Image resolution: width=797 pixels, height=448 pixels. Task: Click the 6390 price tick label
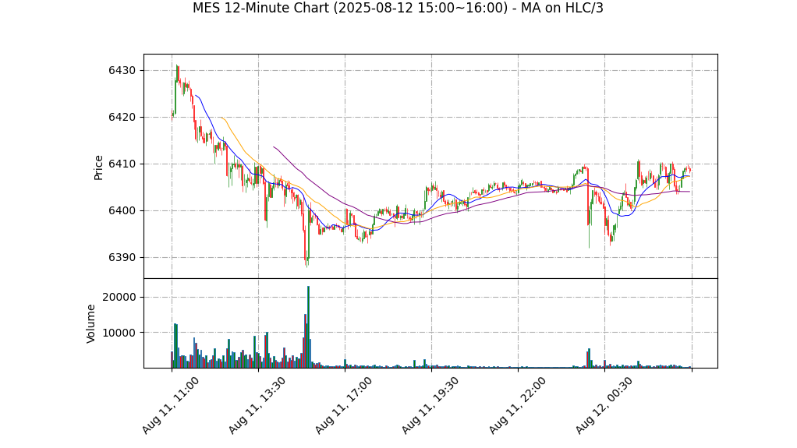122,258
